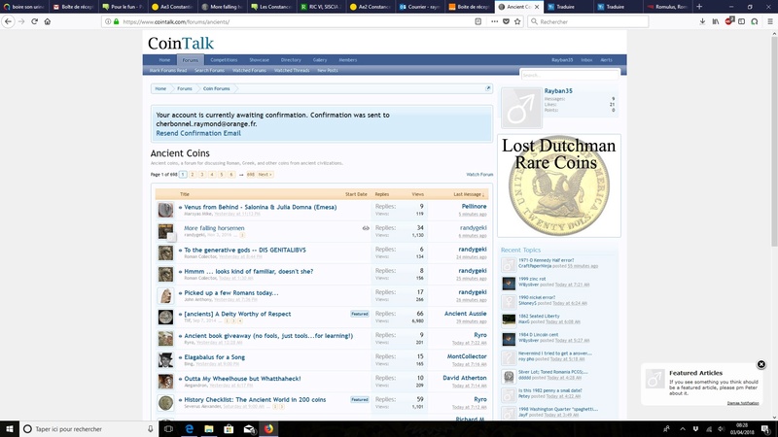The image size is (778, 437).
Task: Open the Firefox library icon
Action: point(716,21)
